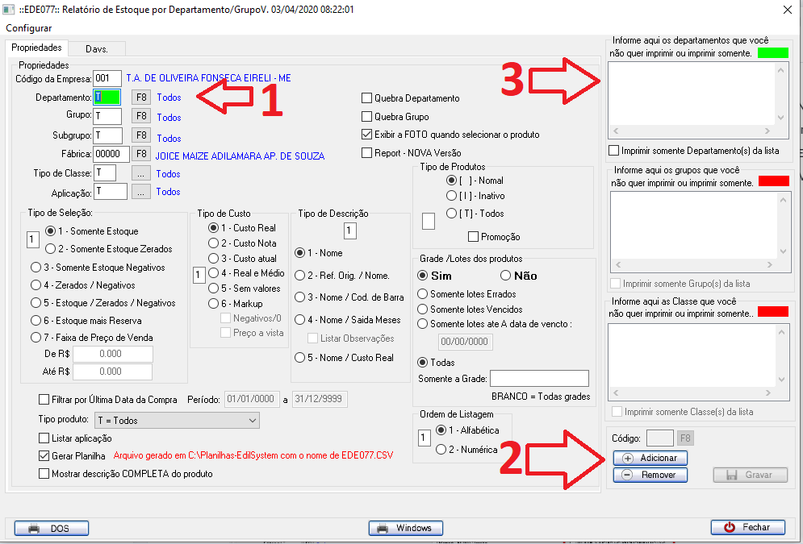Click the Windows printer button
This screenshot has width=803, height=544.
[x=405, y=528]
